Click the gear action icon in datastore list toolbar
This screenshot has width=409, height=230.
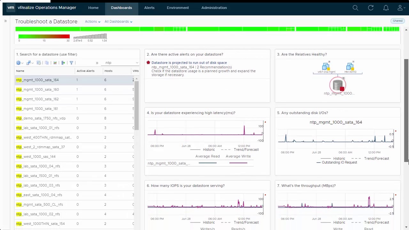[x=19, y=63]
